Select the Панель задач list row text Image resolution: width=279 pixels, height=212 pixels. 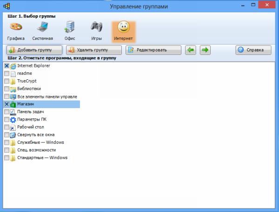click(31, 112)
